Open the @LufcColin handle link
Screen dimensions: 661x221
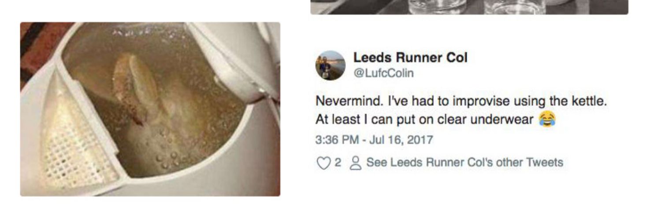(383, 73)
